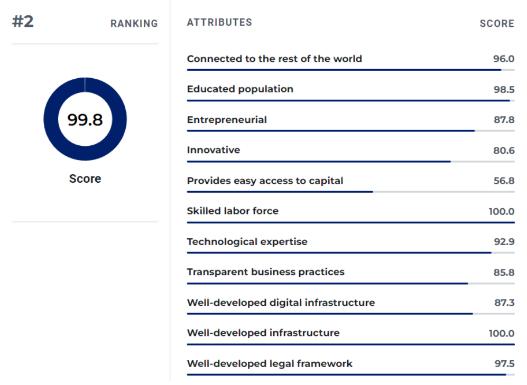Image resolution: width=527 pixels, height=385 pixels.
Task: Click the #2 ranking number
Action: [23, 22]
